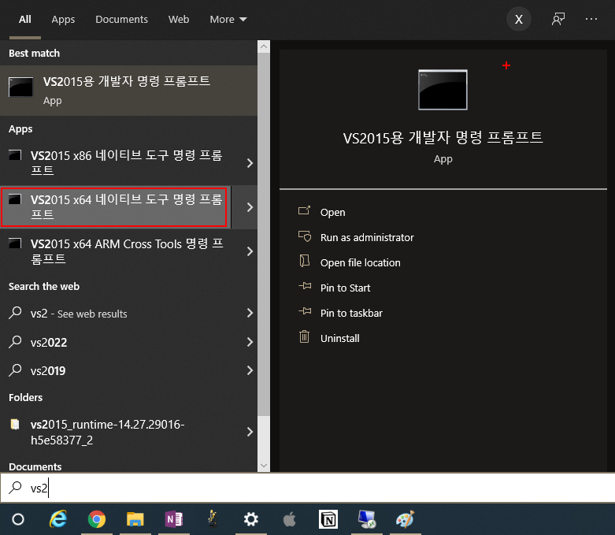Click into the vs2 search input field
Image resolution: width=615 pixels, height=535 pixels.
(307, 488)
